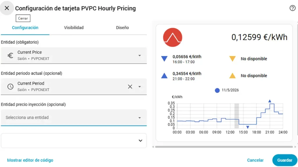Screen dimensions: 298x167
Task: Click the Cancelar button
Action: (x=255, y=160)
